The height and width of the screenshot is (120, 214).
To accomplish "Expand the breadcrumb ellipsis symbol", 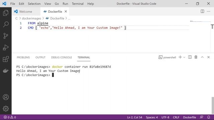I will [69, 19].
